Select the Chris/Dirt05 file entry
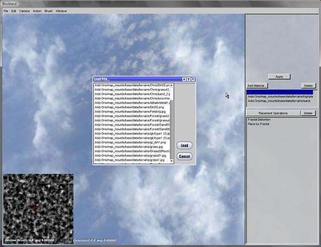This screenshot has height=247, width=321. [132, 85]
